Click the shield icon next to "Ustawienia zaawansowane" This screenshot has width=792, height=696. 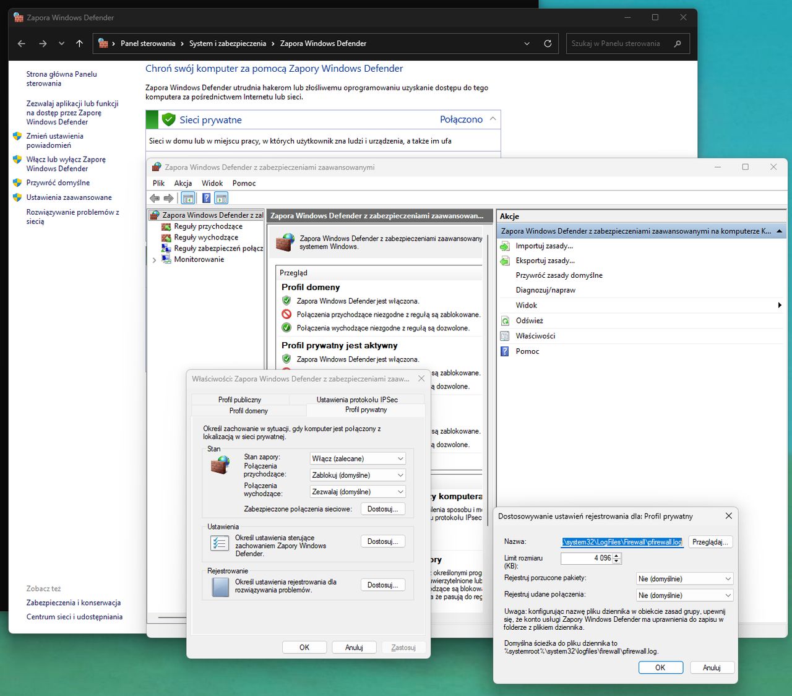click(17, 197)
